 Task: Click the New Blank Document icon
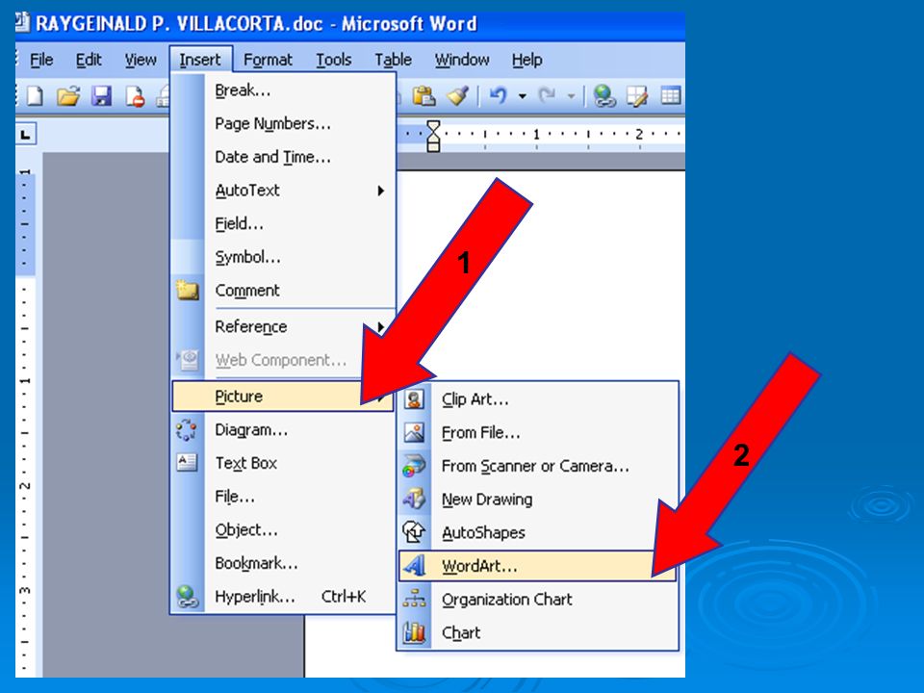35,95
